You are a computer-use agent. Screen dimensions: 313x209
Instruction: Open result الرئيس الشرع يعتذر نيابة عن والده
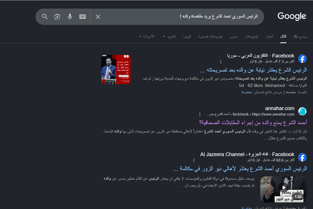[x=253, y=70]
